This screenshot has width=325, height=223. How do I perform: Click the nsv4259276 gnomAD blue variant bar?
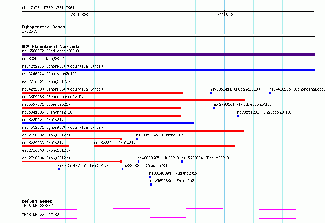pyautogui.click(x=168, y=70)
